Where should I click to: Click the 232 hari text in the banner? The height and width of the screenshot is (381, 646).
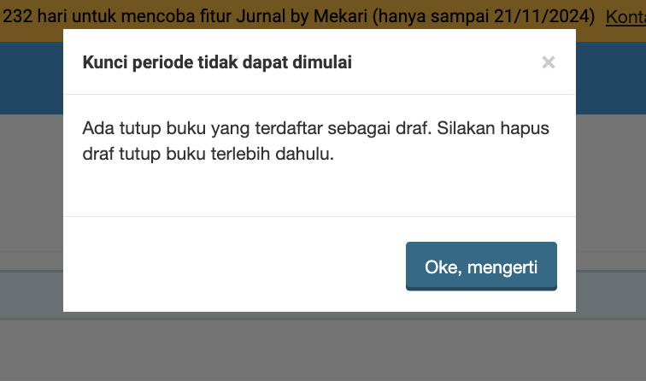pyautogui.click(x=35, y=16)
